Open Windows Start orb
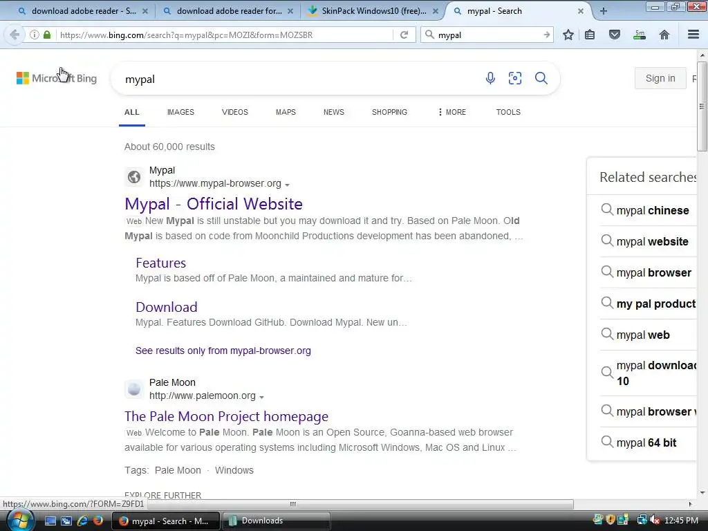Screen dimensions: 708x531 click(19, 521)
